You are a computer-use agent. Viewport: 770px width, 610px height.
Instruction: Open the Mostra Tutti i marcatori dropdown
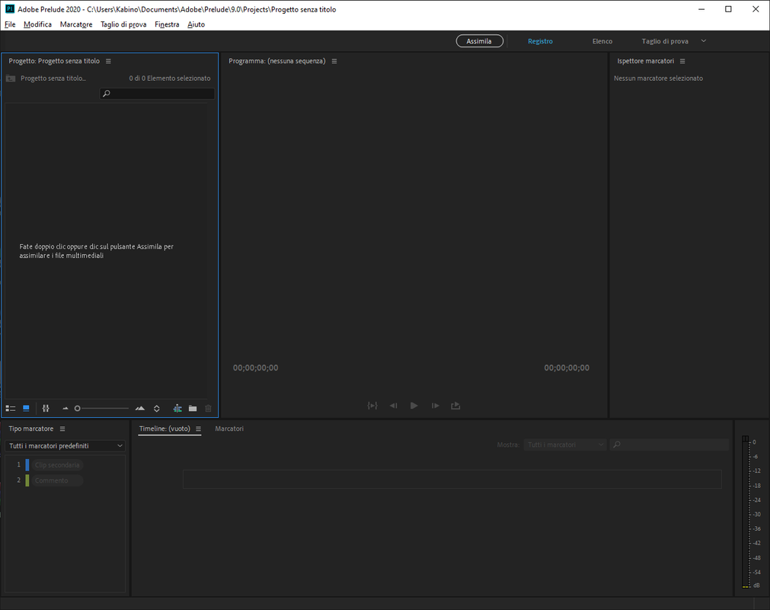(564, 445)
